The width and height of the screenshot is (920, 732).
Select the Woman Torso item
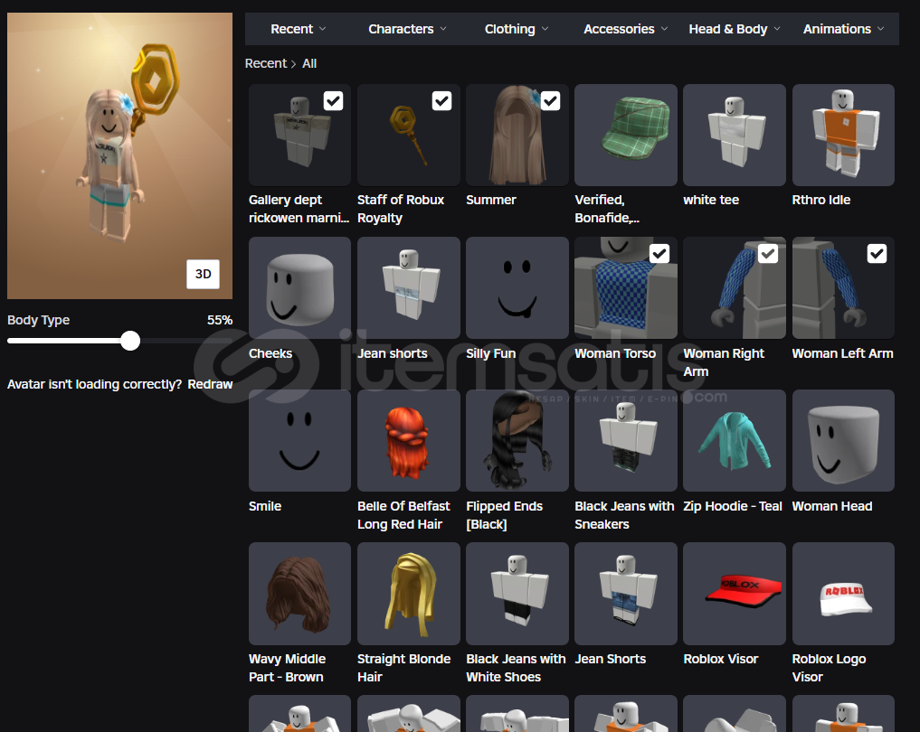[625, 287]
